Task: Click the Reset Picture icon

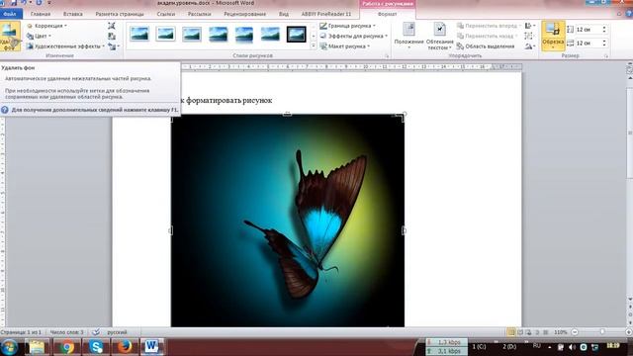Action: [113, 46]
